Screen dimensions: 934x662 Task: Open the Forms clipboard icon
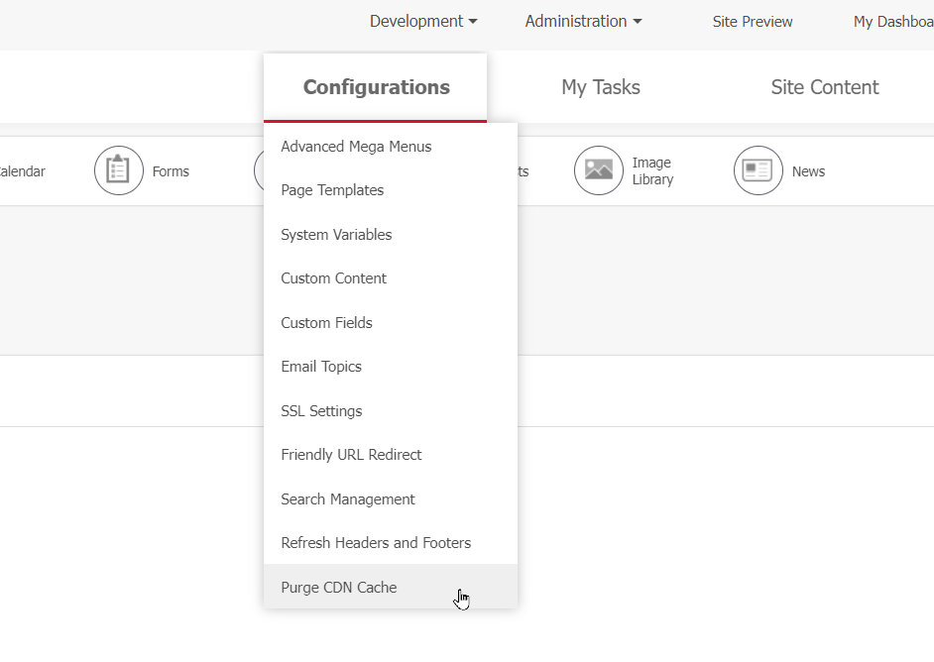coord(119,170)
